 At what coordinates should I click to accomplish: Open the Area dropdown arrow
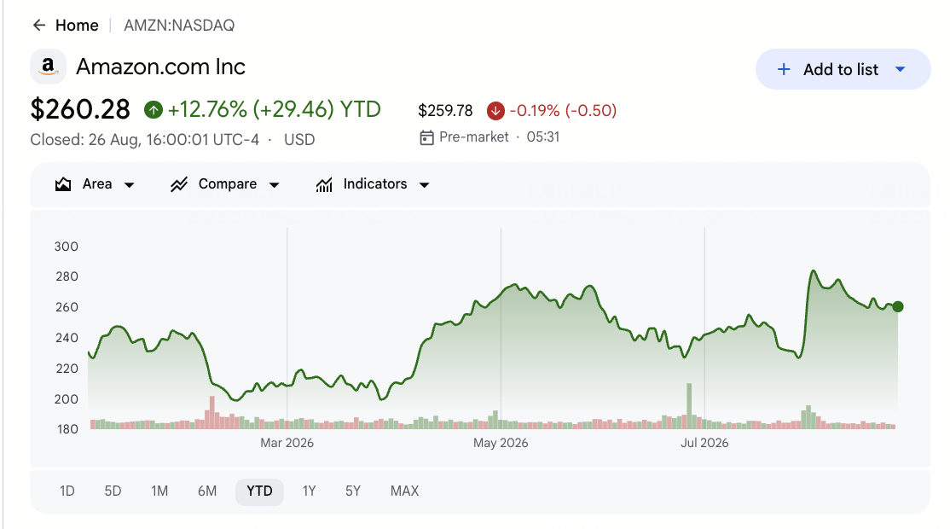pos(129,185)
